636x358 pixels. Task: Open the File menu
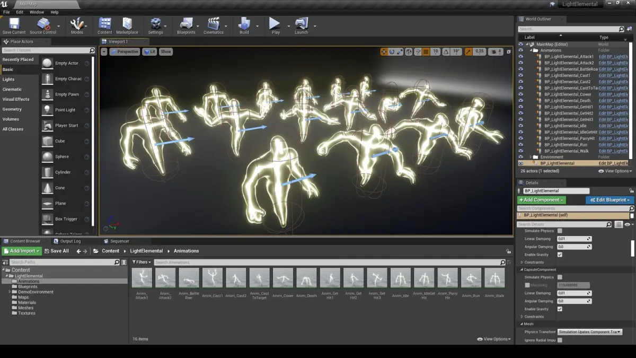[6, 12]
